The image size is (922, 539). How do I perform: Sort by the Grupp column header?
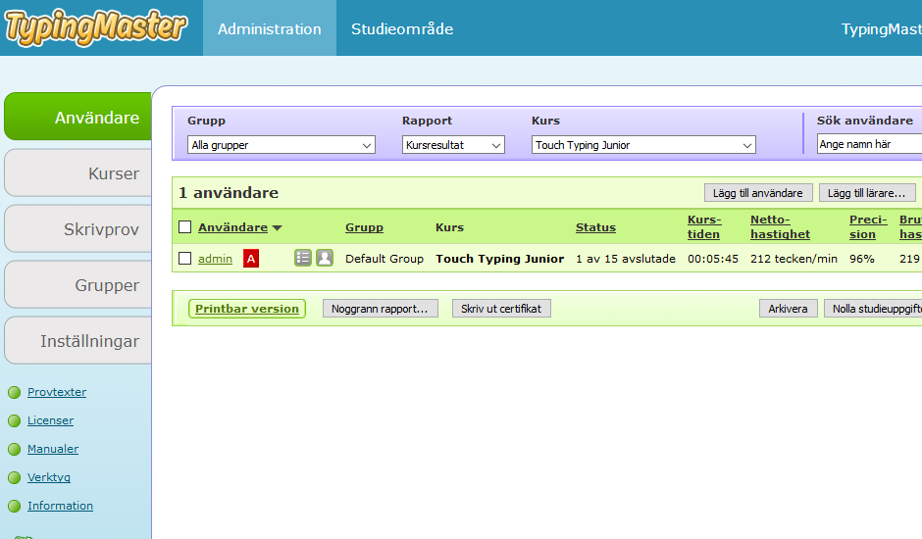click(x=364, y=227)
